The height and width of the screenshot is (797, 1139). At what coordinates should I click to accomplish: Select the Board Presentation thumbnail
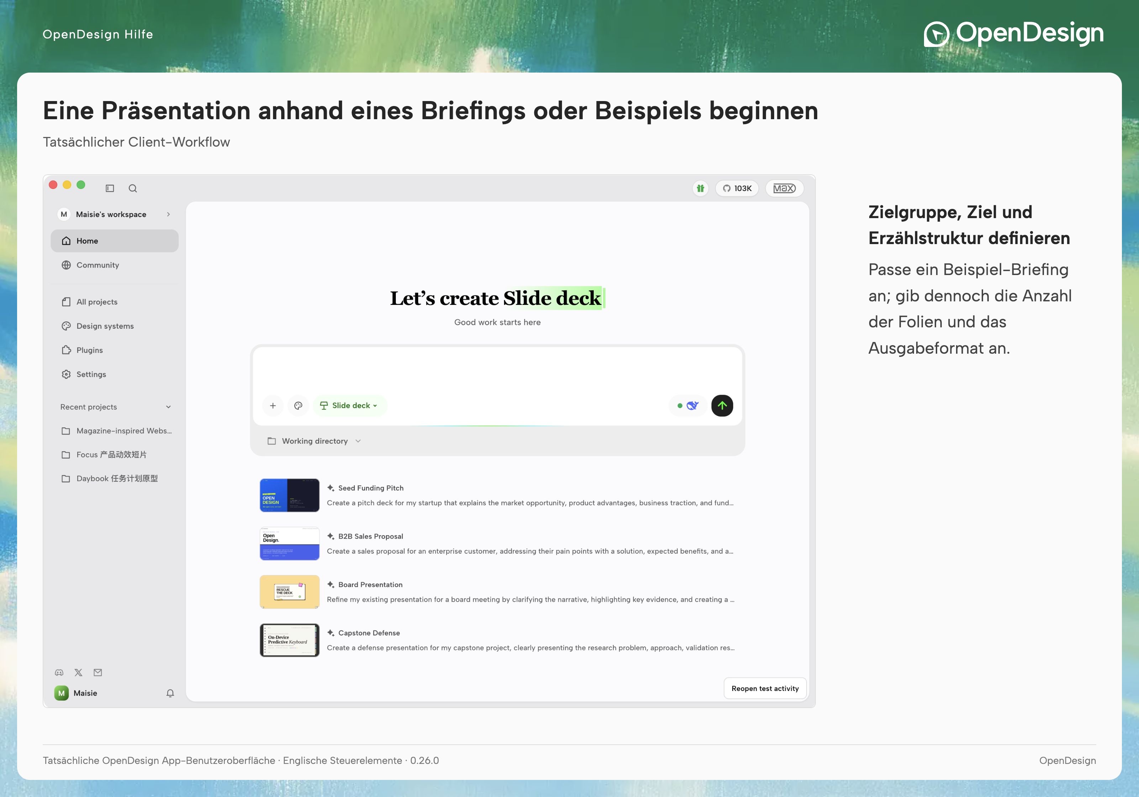(290, 592)
